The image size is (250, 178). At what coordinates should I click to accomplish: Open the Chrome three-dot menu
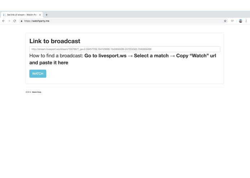(246, 21)
